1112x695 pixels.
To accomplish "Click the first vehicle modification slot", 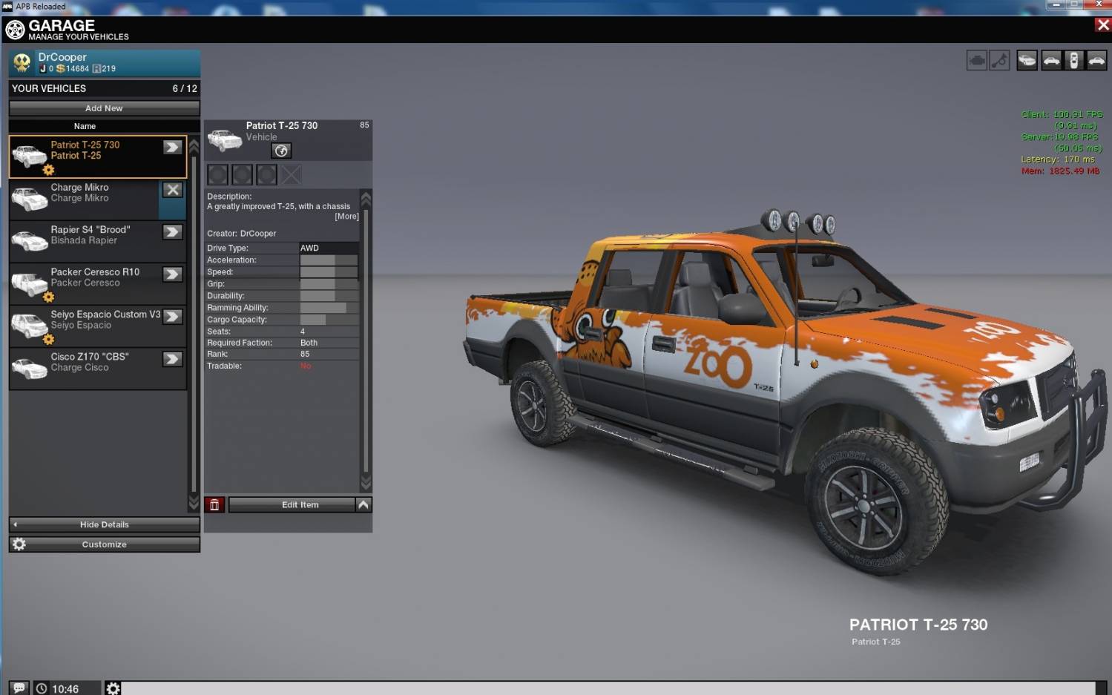I will [218, 175].
